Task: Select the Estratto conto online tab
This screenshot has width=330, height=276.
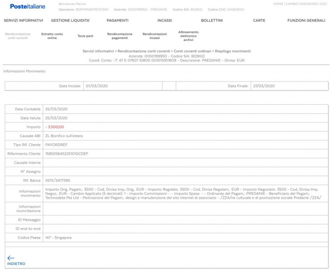Action: point(52,36)
